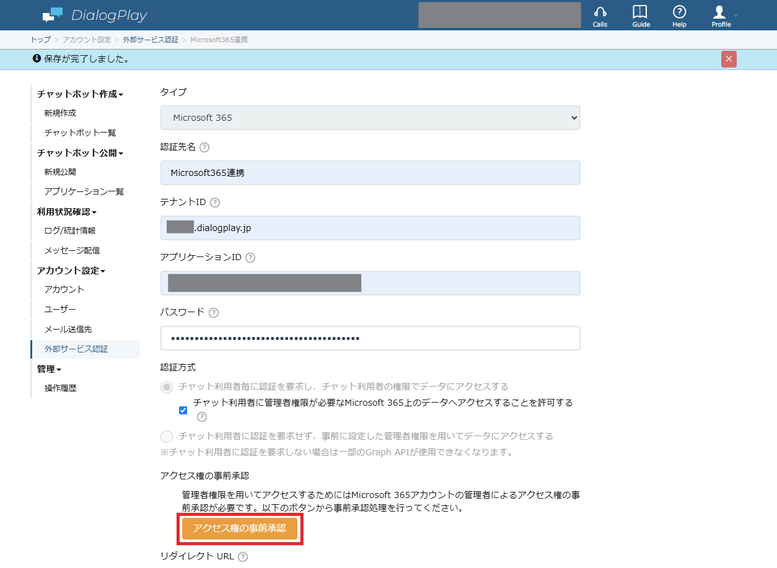Open ログ/統計情報 in the sidebar
777x568 pixels.
pyautogui.click(x=70, y=231)
